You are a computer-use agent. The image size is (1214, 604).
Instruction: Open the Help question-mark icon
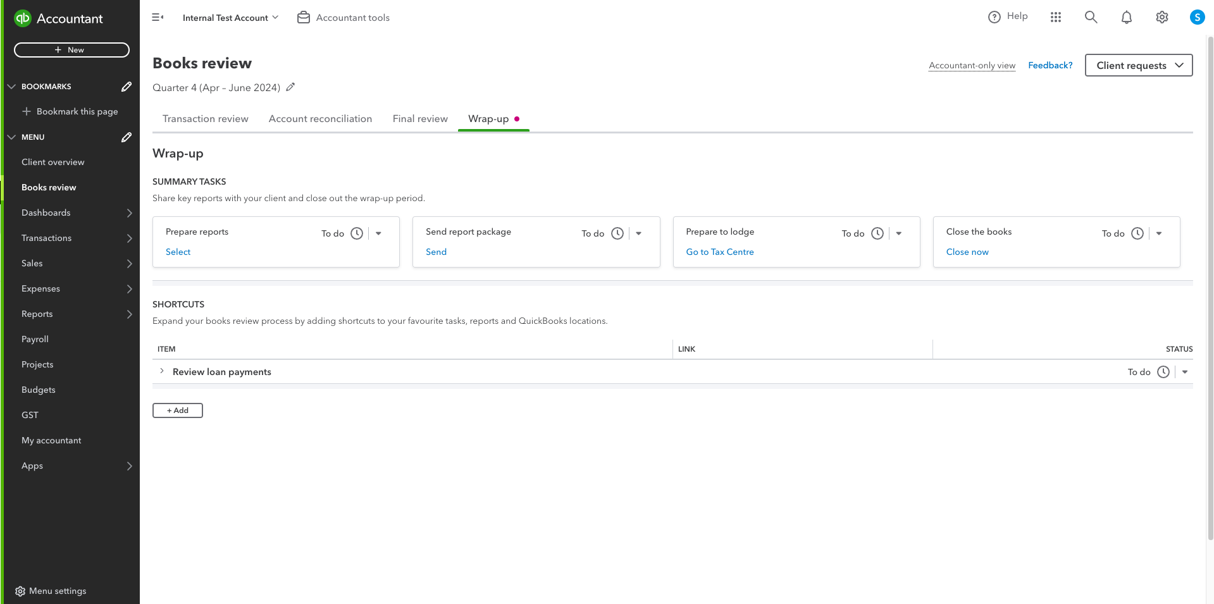[x=994, y=17]
